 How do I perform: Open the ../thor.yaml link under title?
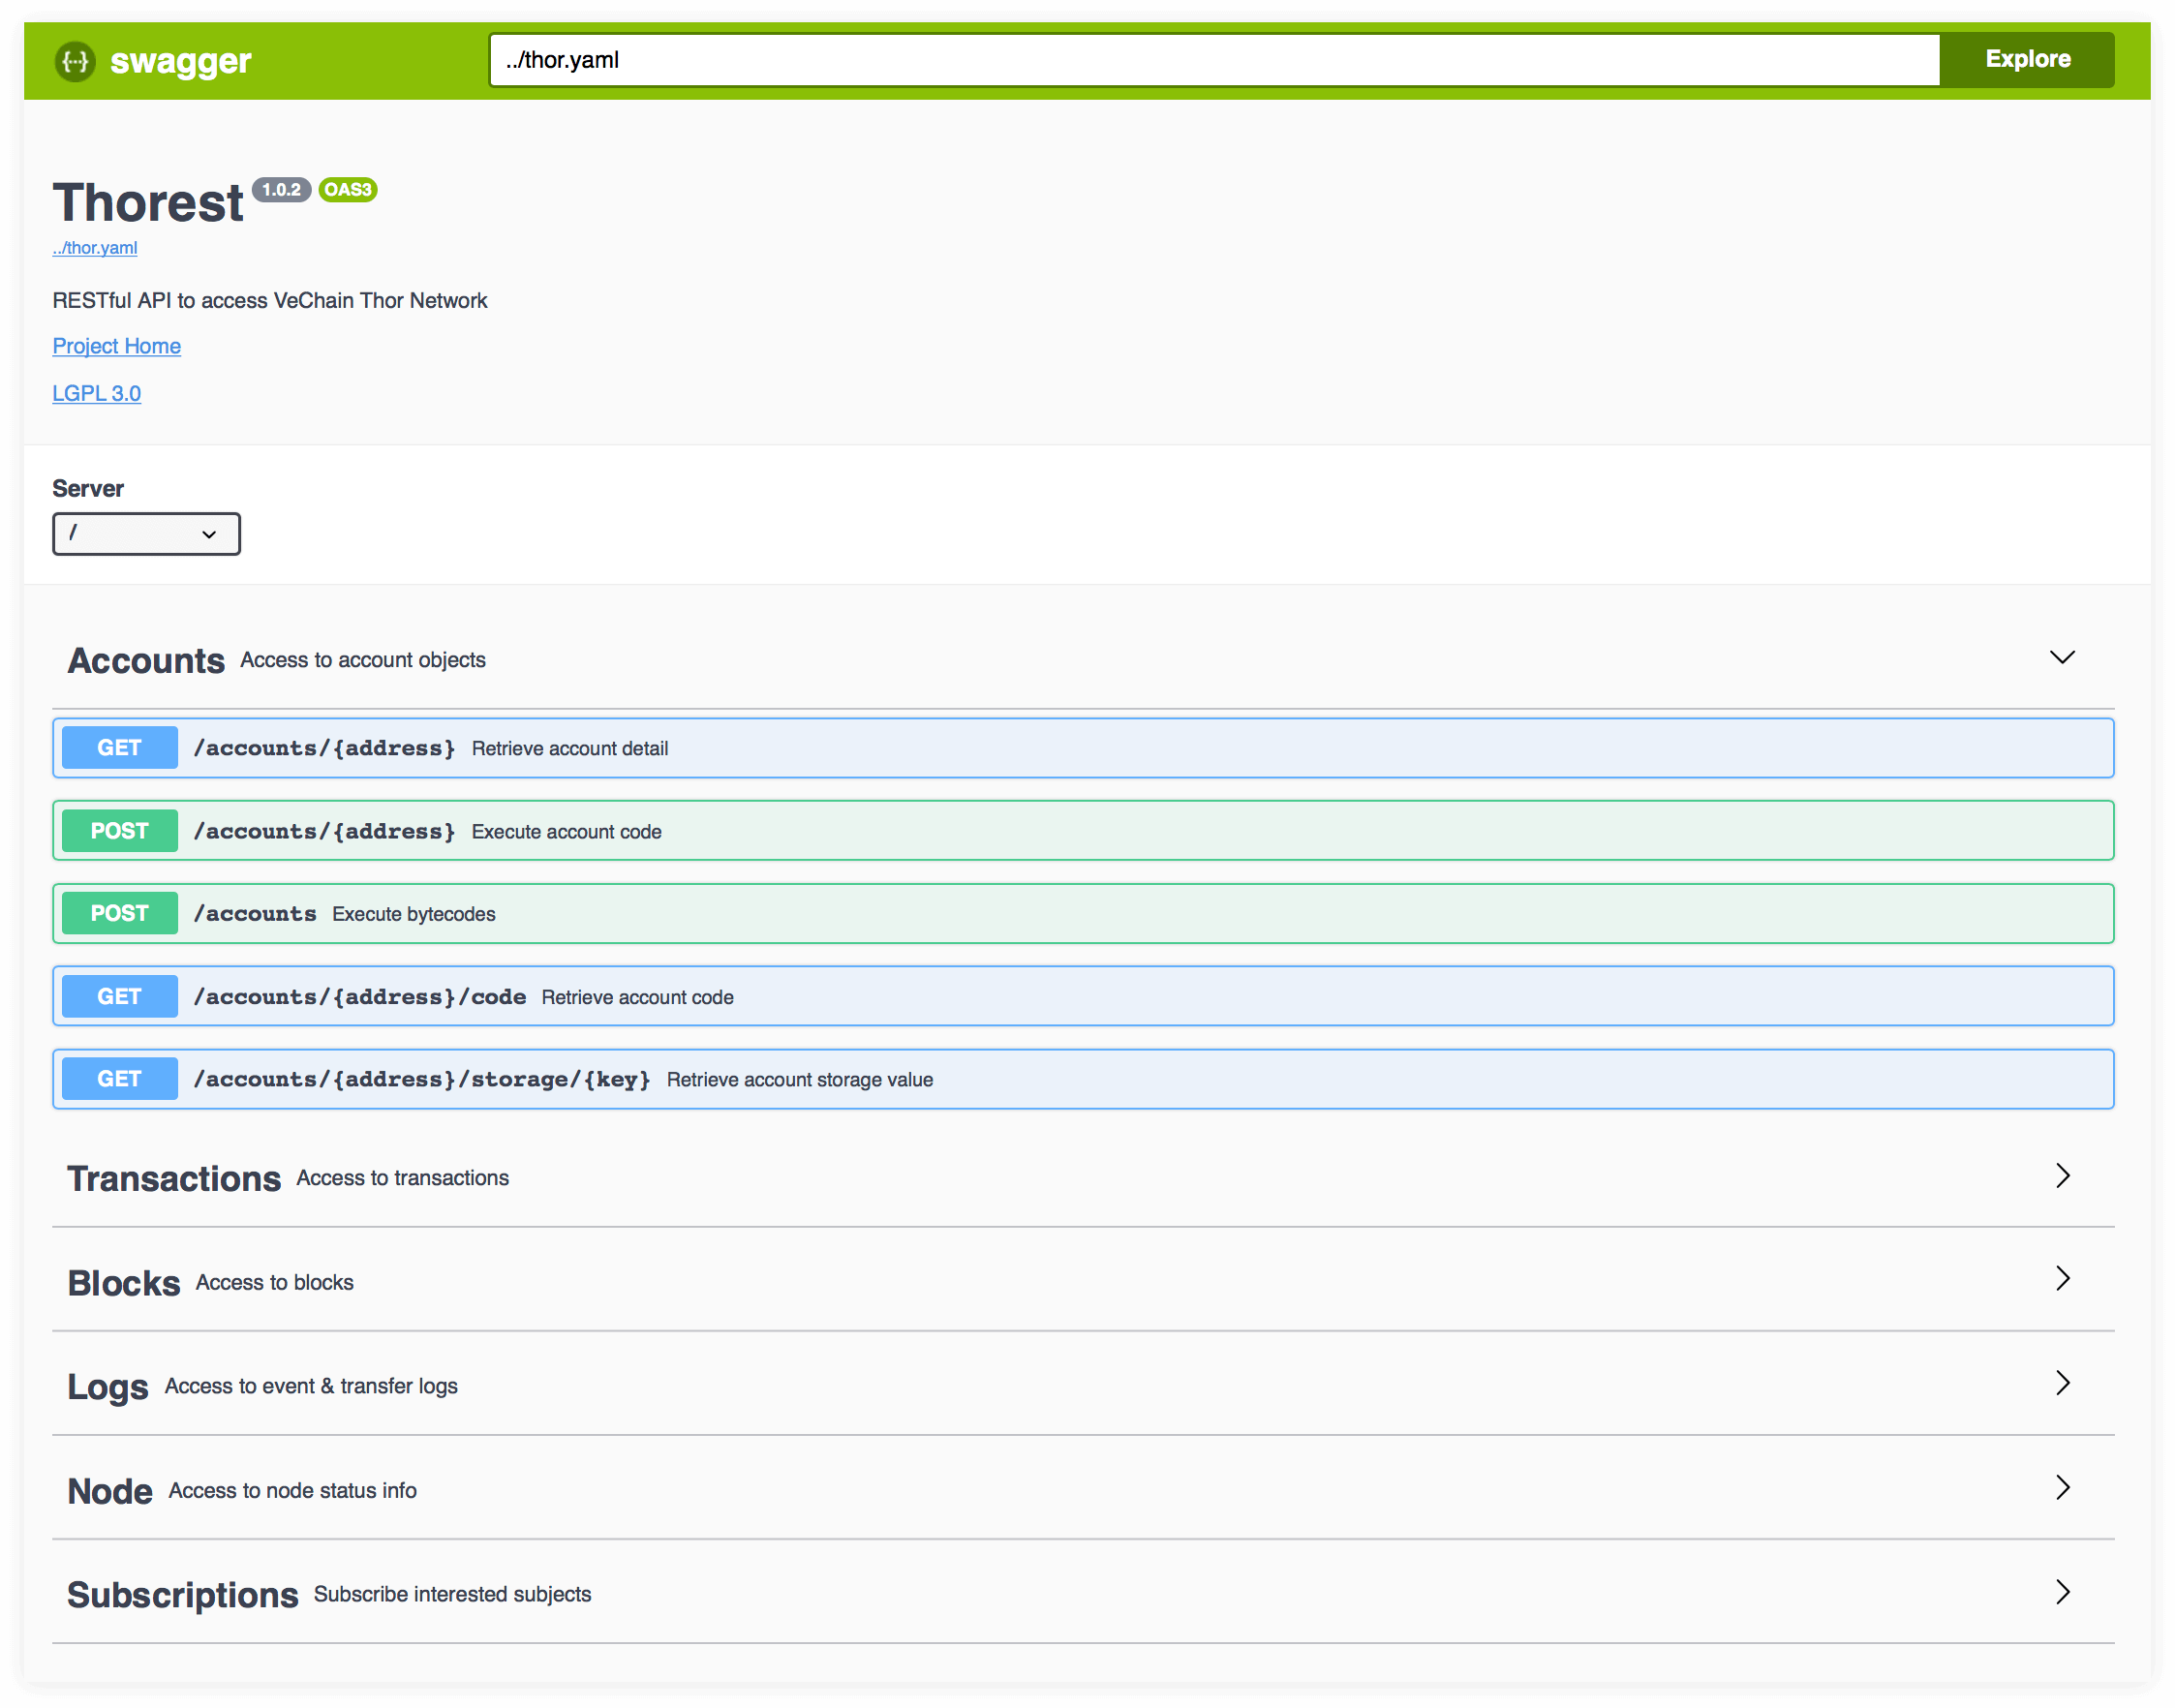pos(95,248)
